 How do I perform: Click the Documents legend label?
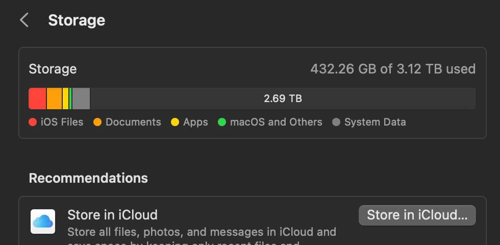point(133,122)
